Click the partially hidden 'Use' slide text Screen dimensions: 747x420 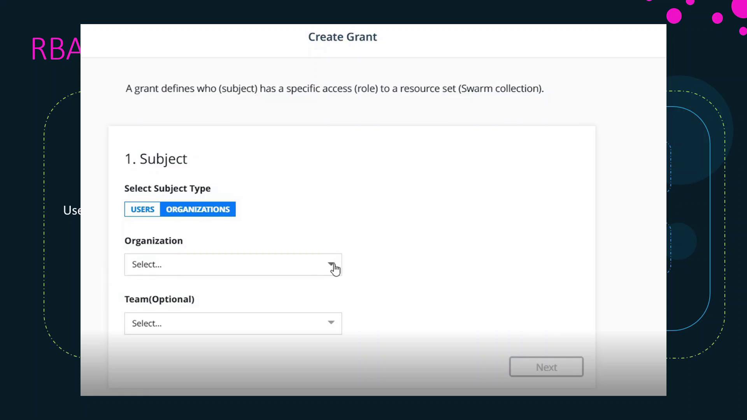[72, 210]
